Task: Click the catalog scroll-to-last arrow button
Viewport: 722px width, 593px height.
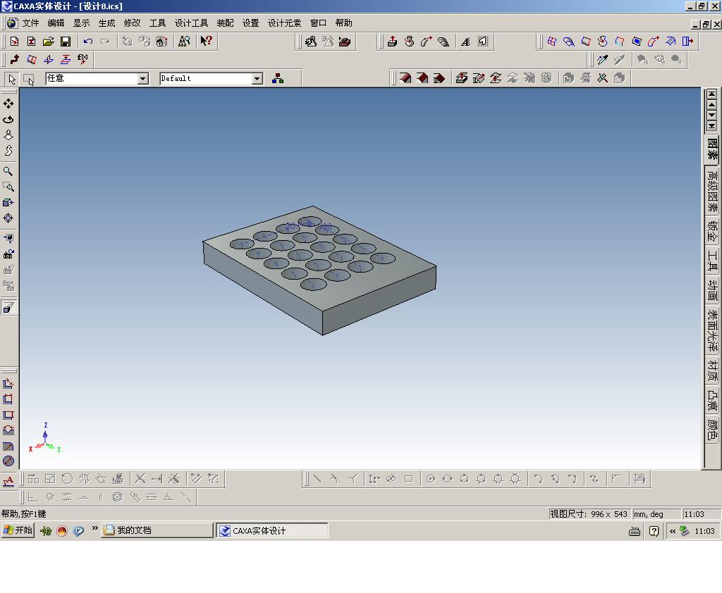Action: click(x=712, y=126)
